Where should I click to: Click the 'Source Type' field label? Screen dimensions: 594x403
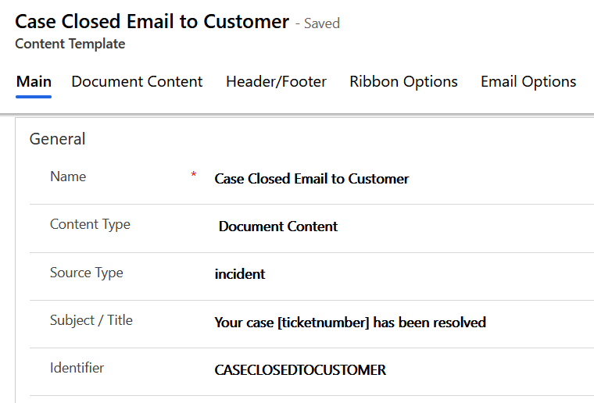pyautogui.click(x=86, y=273)
